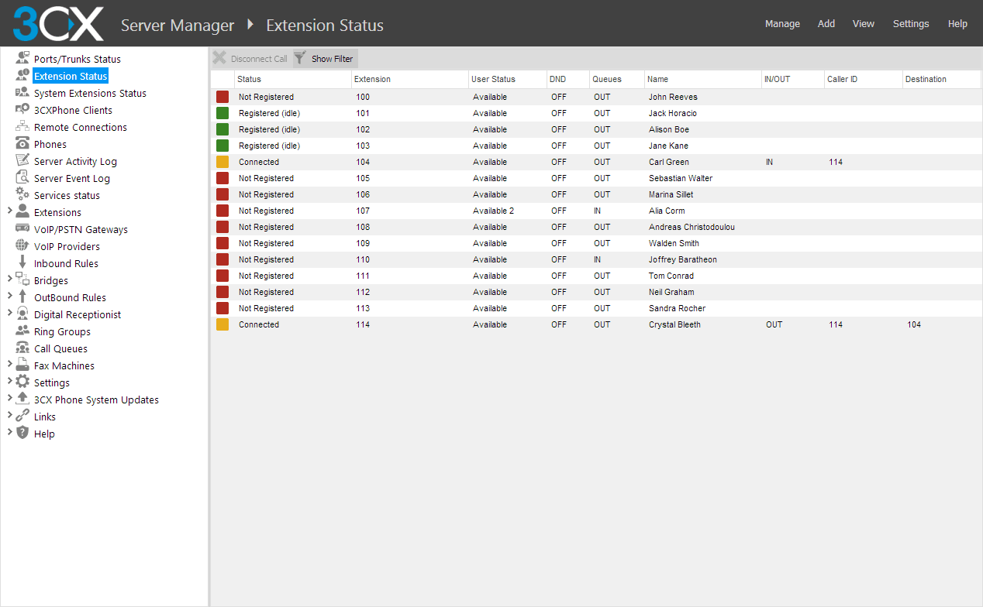
Task: Open Server Activity Log icon
Action: pyautogui.click(x=22, y=161)
